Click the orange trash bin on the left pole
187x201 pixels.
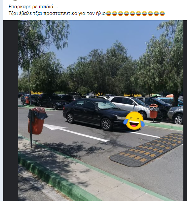38,121
